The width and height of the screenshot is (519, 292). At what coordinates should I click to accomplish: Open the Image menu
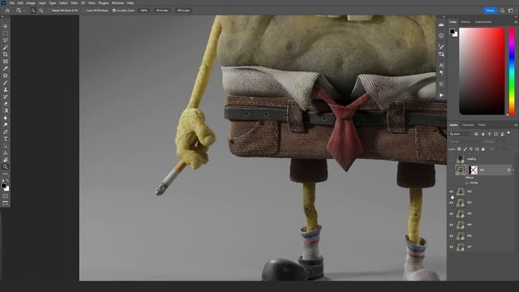[x=31, y=3]
